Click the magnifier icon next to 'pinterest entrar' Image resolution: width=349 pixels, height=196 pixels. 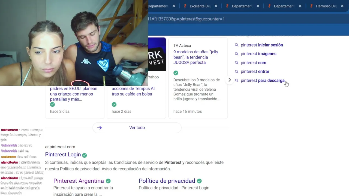(236, 72)
